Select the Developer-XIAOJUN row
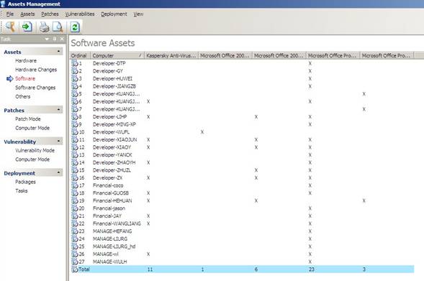 coord(242,139)
